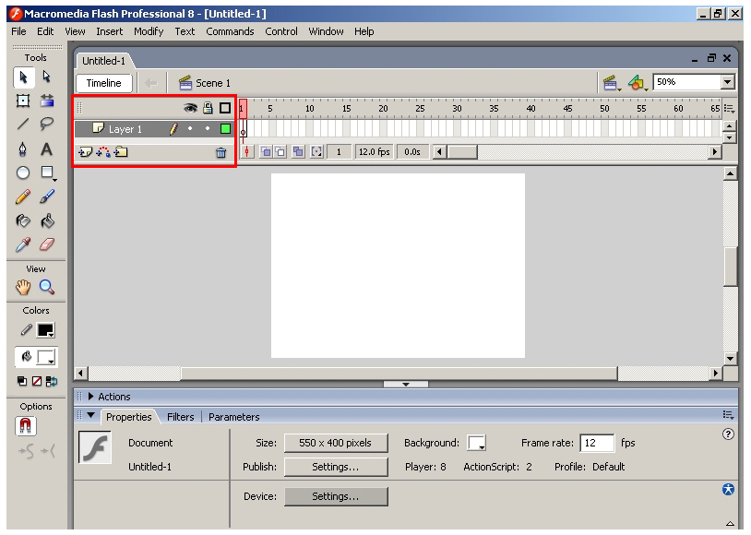Click the Swap Colors icon

(x=52, y=381)
